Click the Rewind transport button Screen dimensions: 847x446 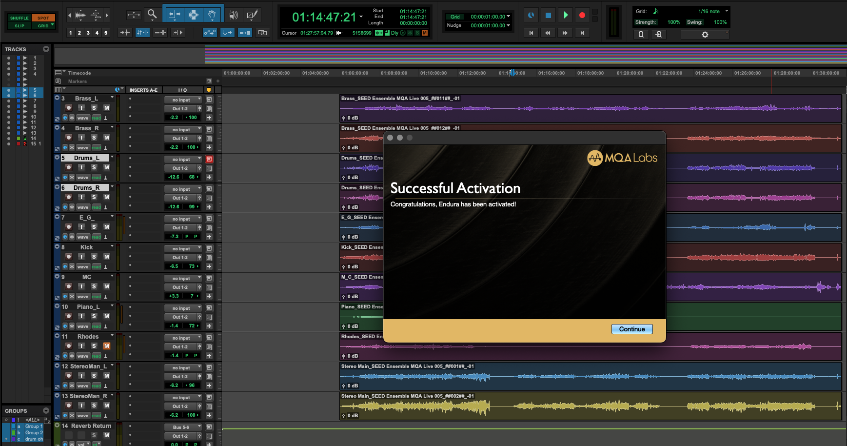pos(548,33)
